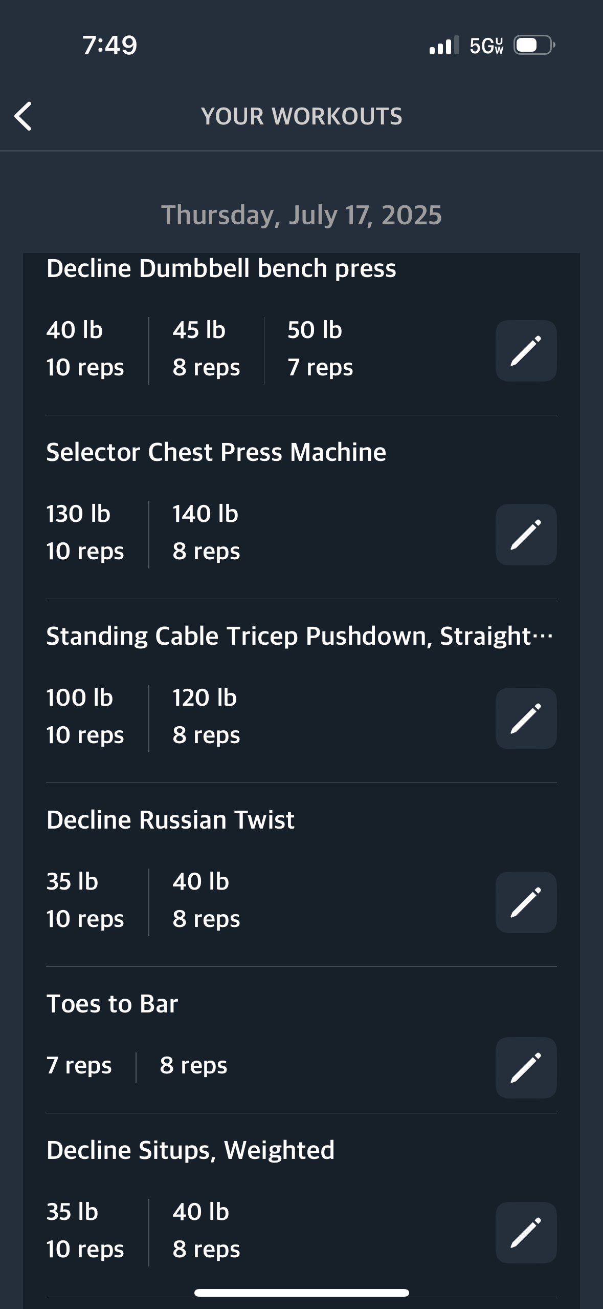This screenshot has width=603, height=1309.
Task: Open Selector Chest Press Machine exercise
Action: tap(216, 452)
